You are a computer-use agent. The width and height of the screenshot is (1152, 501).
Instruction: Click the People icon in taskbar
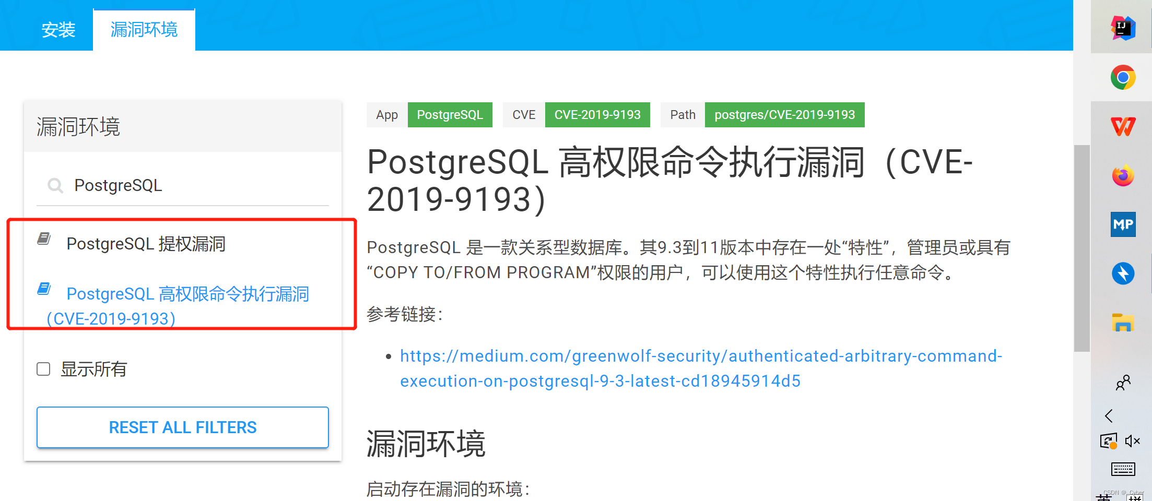[1123, 383]
